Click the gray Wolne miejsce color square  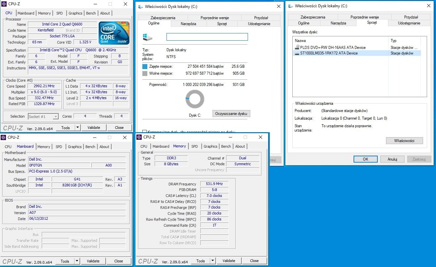145,73
